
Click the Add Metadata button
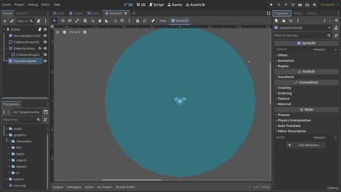click(x=306, y=145)
